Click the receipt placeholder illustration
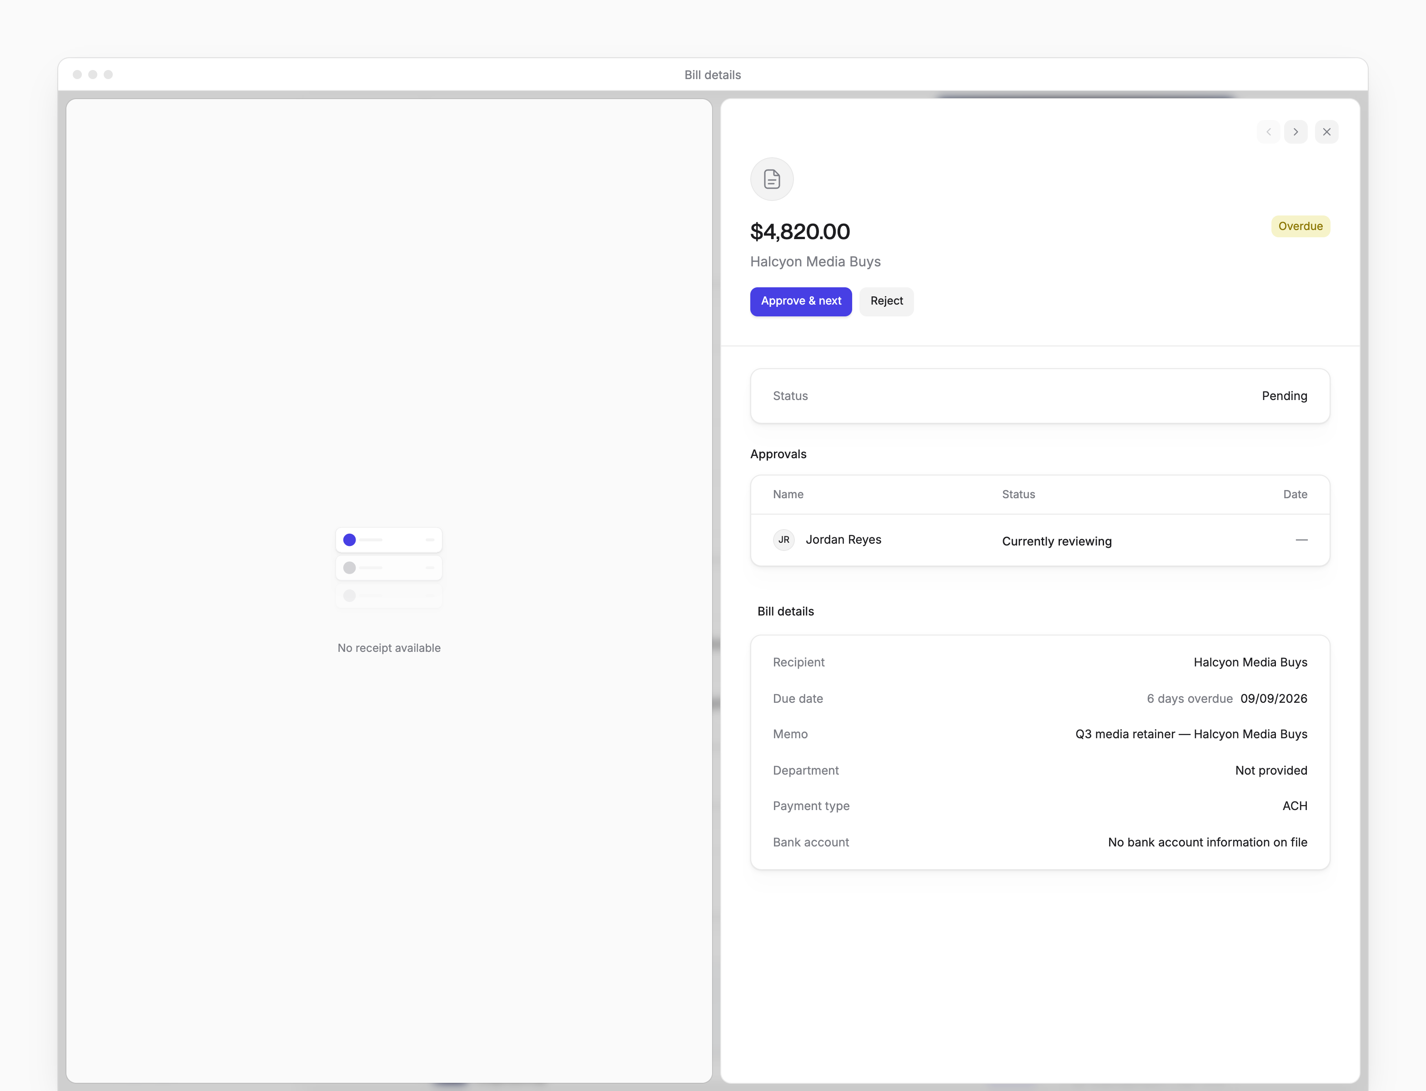This screenshot has width=1426, height=1091. click(x=389, y=568)
